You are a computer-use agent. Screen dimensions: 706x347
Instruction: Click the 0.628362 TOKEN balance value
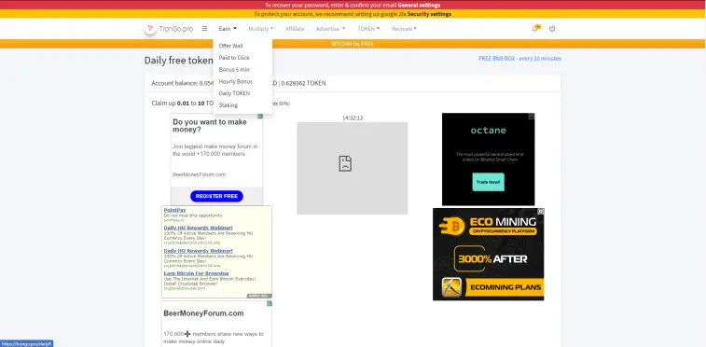coord(303,83)
